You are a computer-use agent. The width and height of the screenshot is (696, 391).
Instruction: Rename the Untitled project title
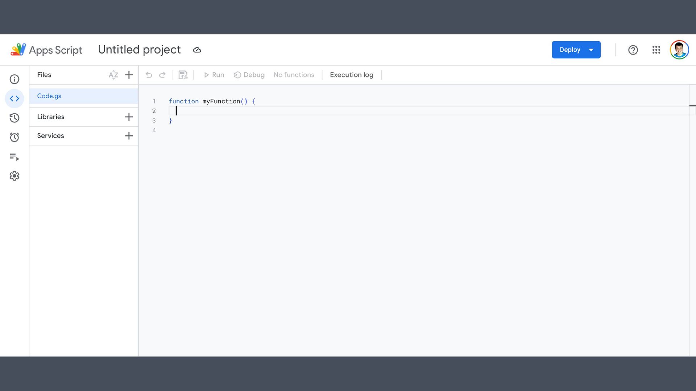point(139,50)
